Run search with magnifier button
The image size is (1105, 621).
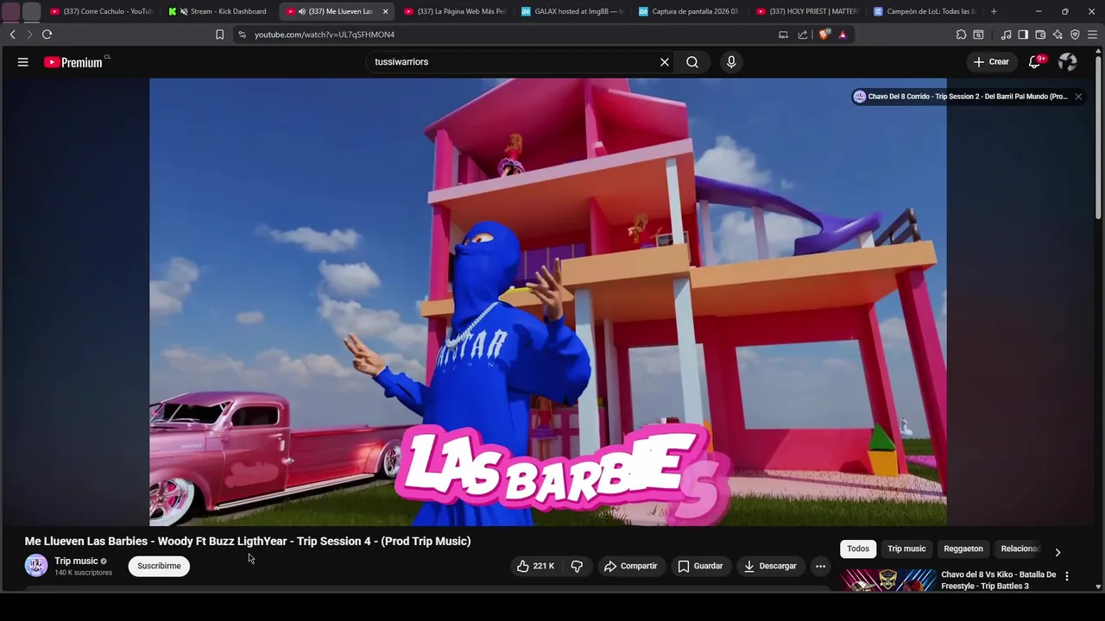point(692,62)
